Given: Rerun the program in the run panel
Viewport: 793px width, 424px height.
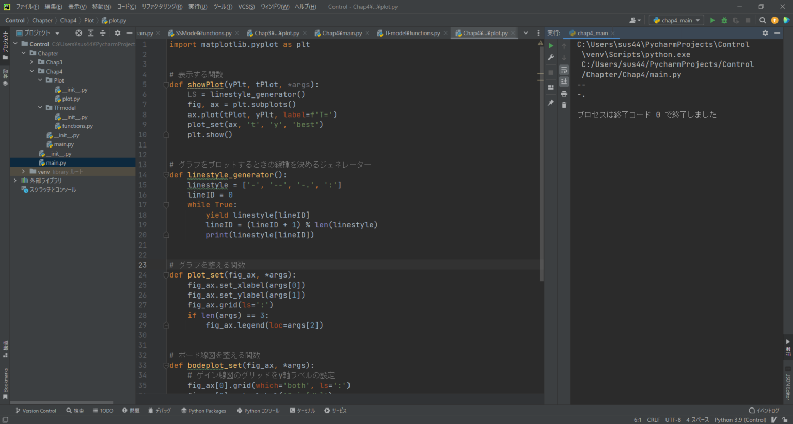Looking at the screenshot, I should coord(551,45).
